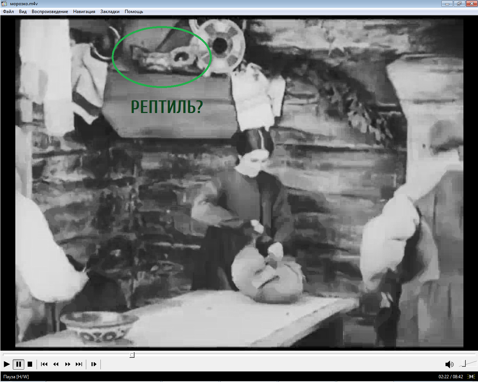Image resolution: width=478 pixels, height=382 pixels.
Task: Open the Закладки menu
Action: pyautogui.click(x=110, y=12)
